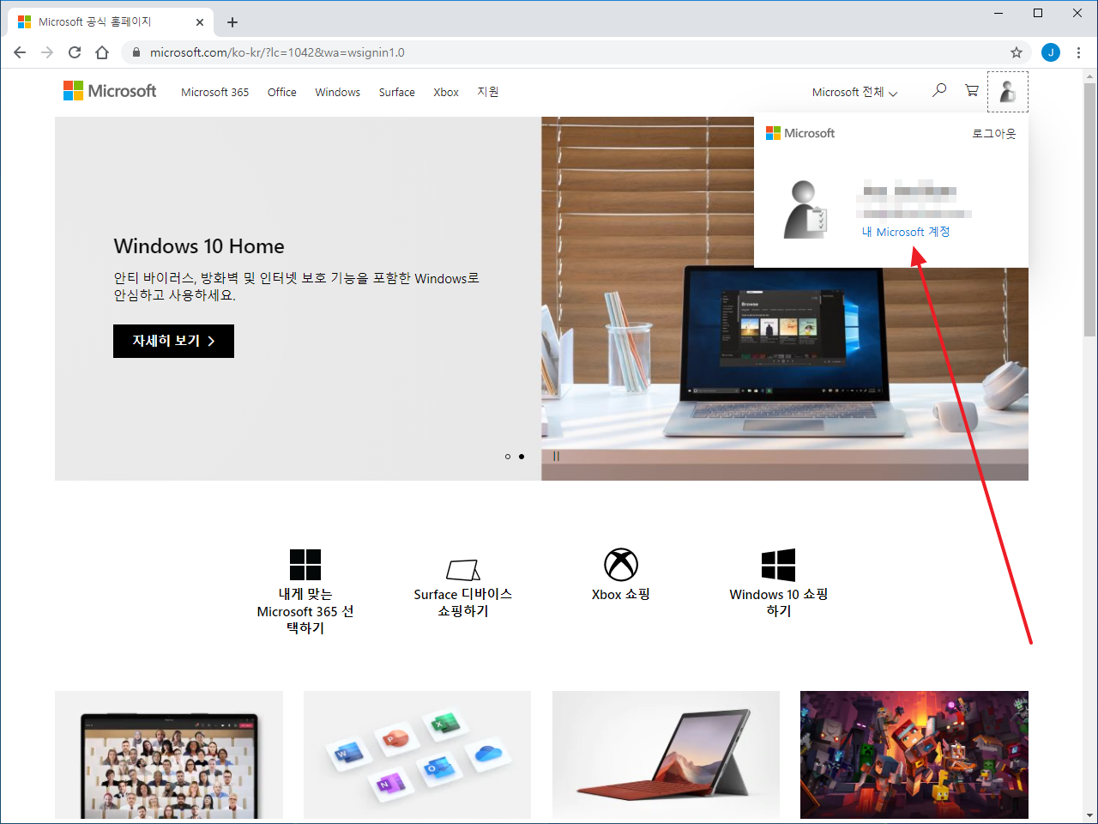Click the Chrome forward arrow

pos(47,52)
